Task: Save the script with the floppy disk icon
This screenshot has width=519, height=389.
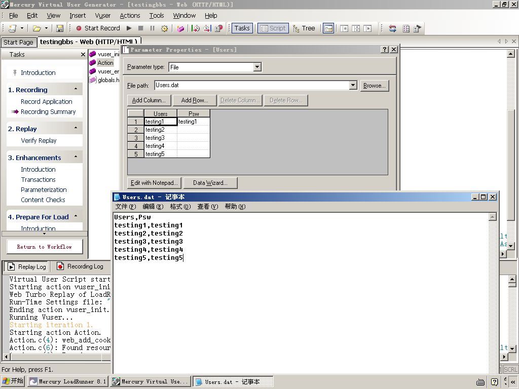Action: (x=60, y=28)
